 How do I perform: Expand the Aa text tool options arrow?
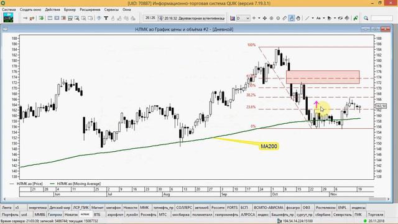click(323, 18)
